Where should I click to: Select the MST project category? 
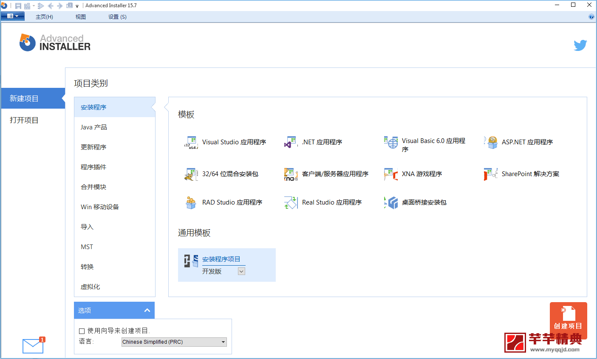(x=115, y=247)
